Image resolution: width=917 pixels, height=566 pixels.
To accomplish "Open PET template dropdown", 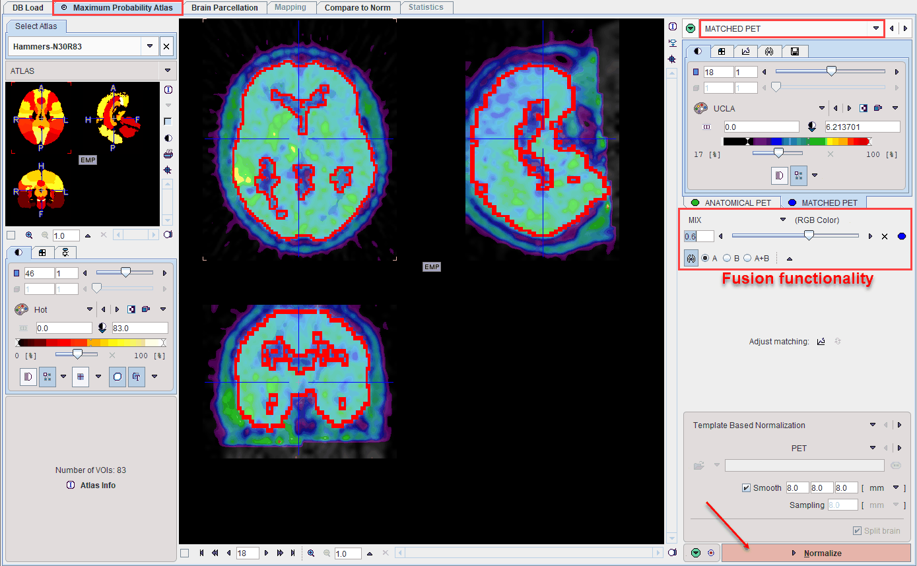I will (873, 448).
